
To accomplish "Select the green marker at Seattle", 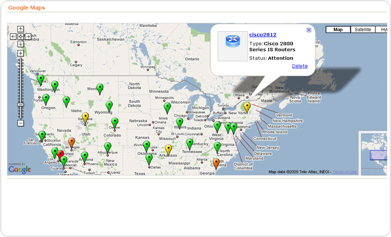I will tap(41, 80).
